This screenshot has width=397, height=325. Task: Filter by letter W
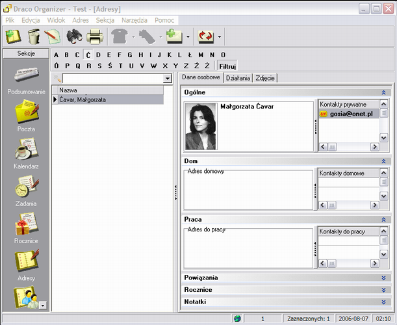[153, 66]
